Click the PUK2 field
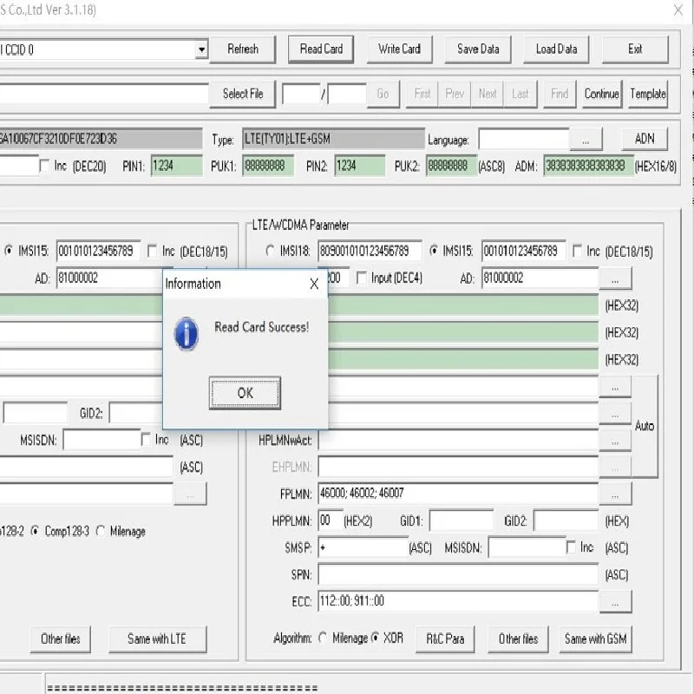Viewport: 694px width, 694px height. pos(451,166)
